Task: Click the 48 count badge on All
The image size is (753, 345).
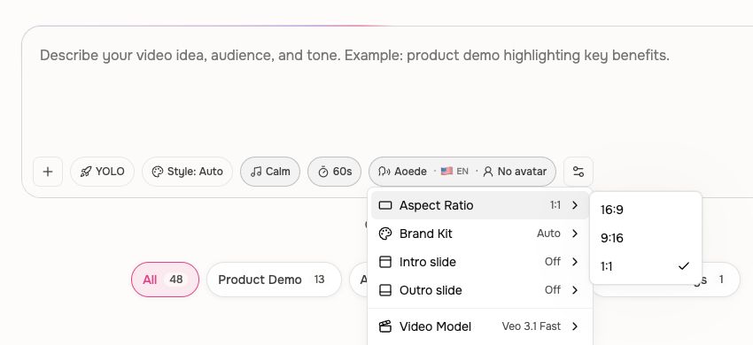Action: (176, 280)
